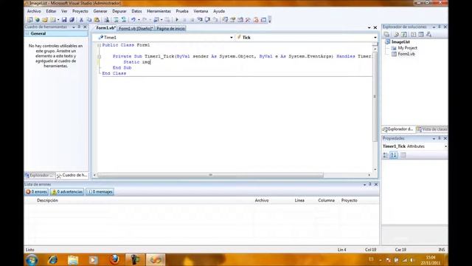The height and width of the screenshot is (266, 472).
Task: Toggle auto-hide pin on Explorador de soluciones
Action: pos(440,27)
